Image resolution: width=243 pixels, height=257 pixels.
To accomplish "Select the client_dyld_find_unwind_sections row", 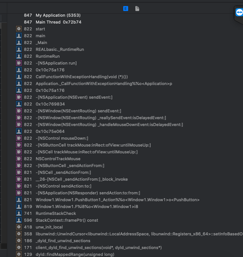I will click(98, 248).
